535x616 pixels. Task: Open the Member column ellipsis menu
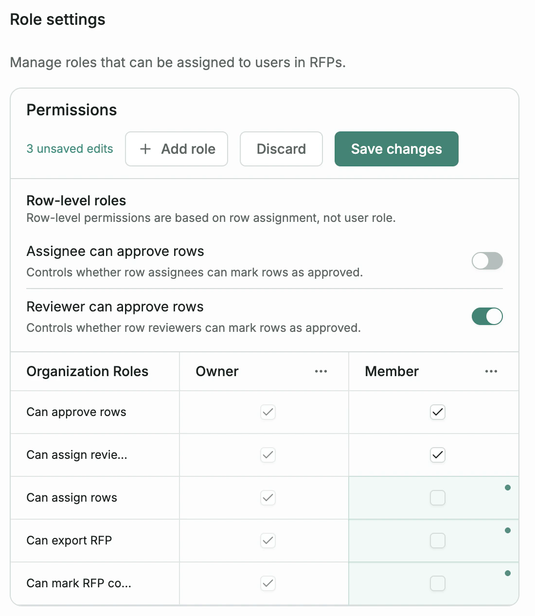pos(491,371)
